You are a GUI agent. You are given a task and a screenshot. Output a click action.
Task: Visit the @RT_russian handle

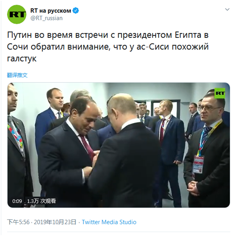pyautogui.click(x=46, y=18)
